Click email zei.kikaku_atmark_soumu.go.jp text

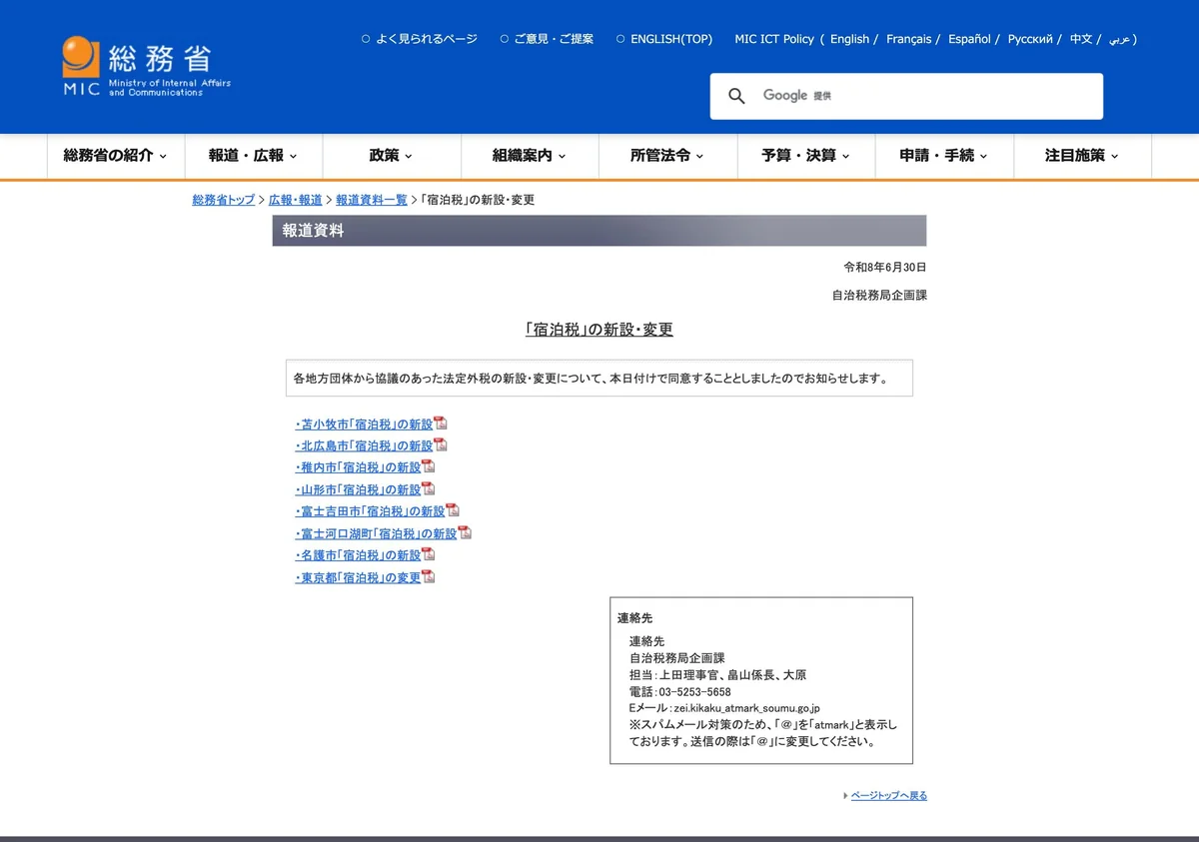coord(746,708)
